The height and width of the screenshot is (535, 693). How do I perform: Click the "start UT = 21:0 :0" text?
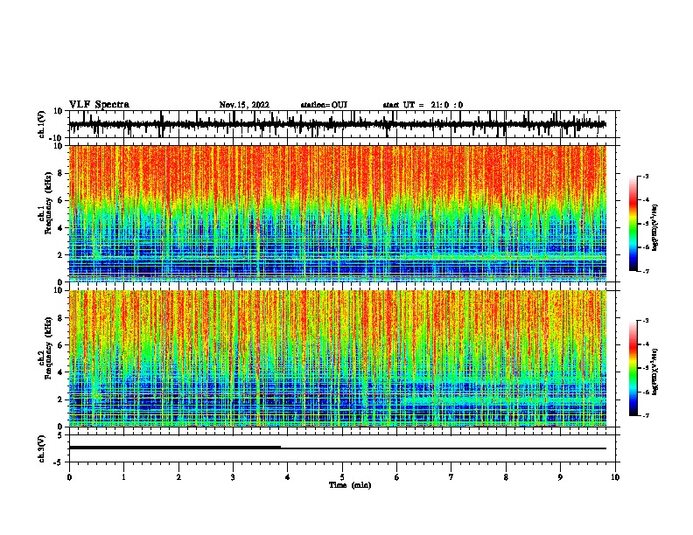pos(423,105)
